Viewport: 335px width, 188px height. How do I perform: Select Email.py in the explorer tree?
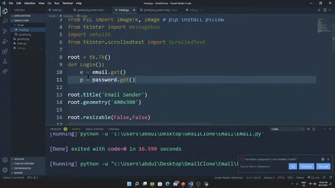28,30
